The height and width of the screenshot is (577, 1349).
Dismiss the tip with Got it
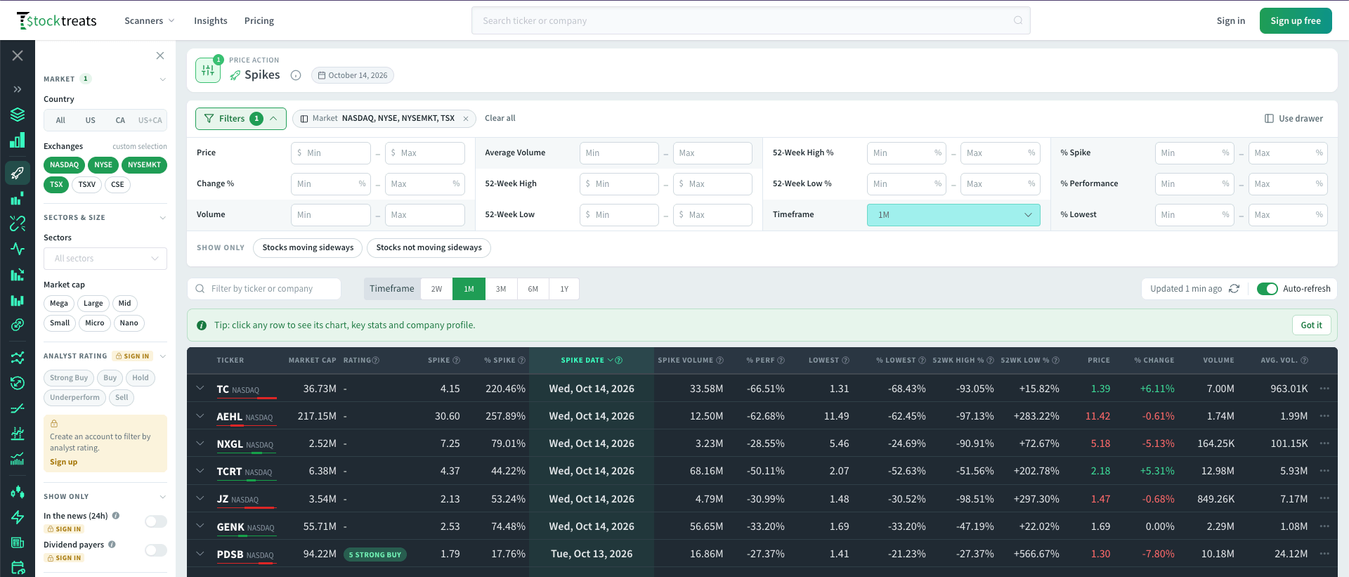pos(1311,325)
